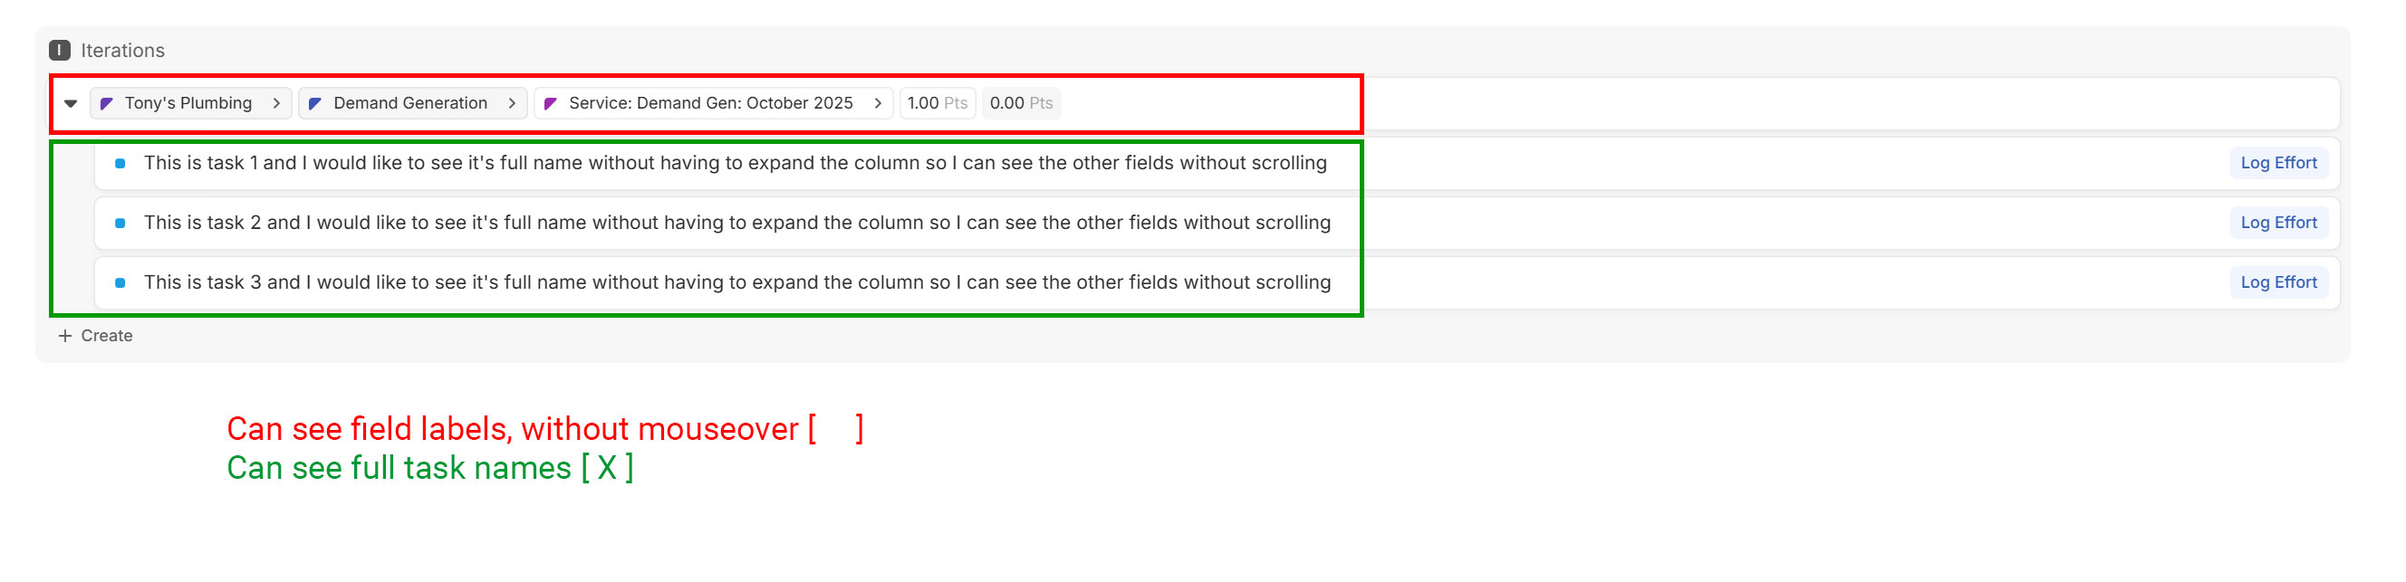Open the chevron after Tony's Plumbing
Image resolution: width=2406 pixels, height=582 pixels.
(276, 103)
